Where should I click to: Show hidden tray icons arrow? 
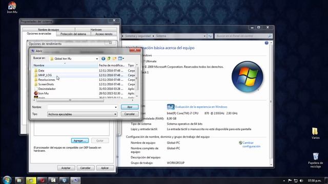pyautogui.click(x=284, y=180)
